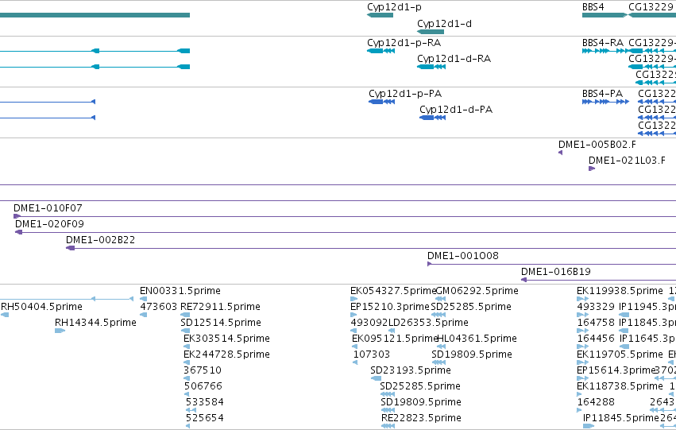This screenshot has width=676, height=430.
Task: Click the BBS4-PA protein arrows
Action: point(605,102)
